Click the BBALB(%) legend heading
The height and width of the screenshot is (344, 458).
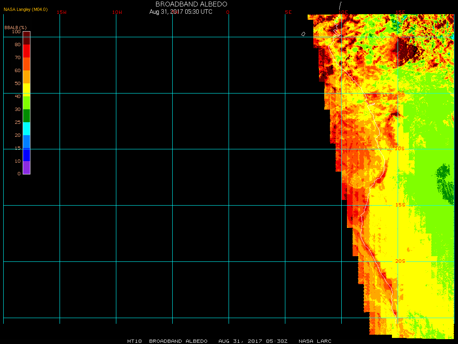15,27
